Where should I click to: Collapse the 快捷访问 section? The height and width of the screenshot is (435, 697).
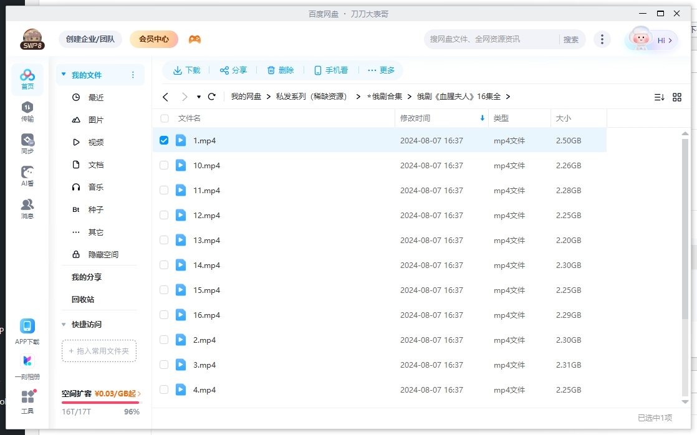pos(63,324)
